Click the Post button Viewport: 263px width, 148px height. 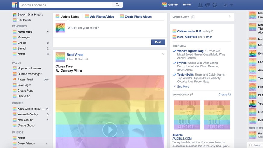tap(158, 42)
